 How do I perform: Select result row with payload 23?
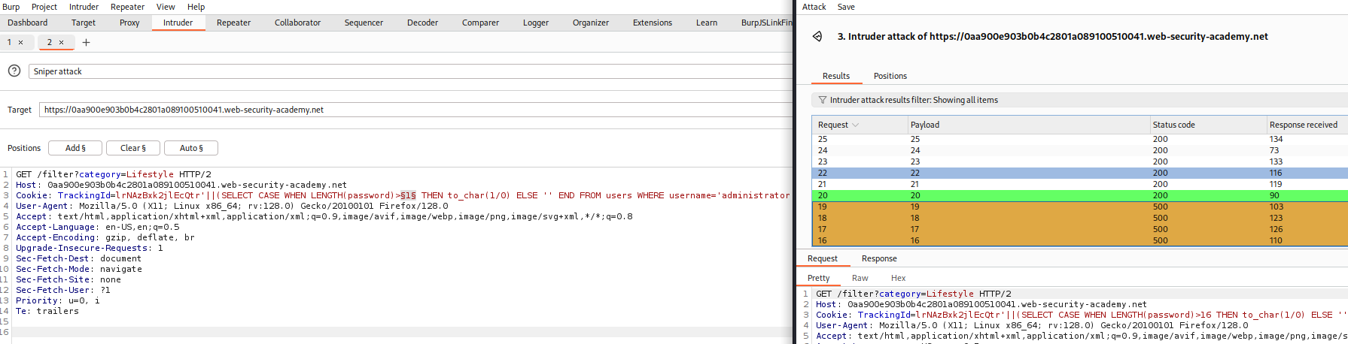point(1080,161)
